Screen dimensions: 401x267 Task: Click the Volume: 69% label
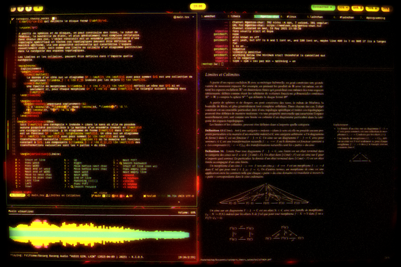click(187, 212)
